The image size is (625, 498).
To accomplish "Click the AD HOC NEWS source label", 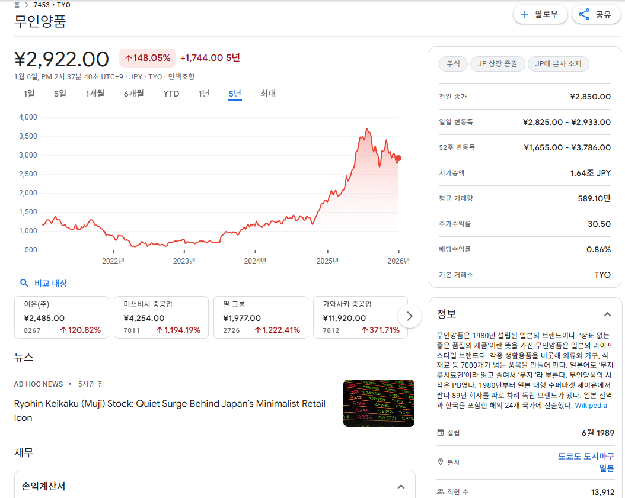I will 39,384.
